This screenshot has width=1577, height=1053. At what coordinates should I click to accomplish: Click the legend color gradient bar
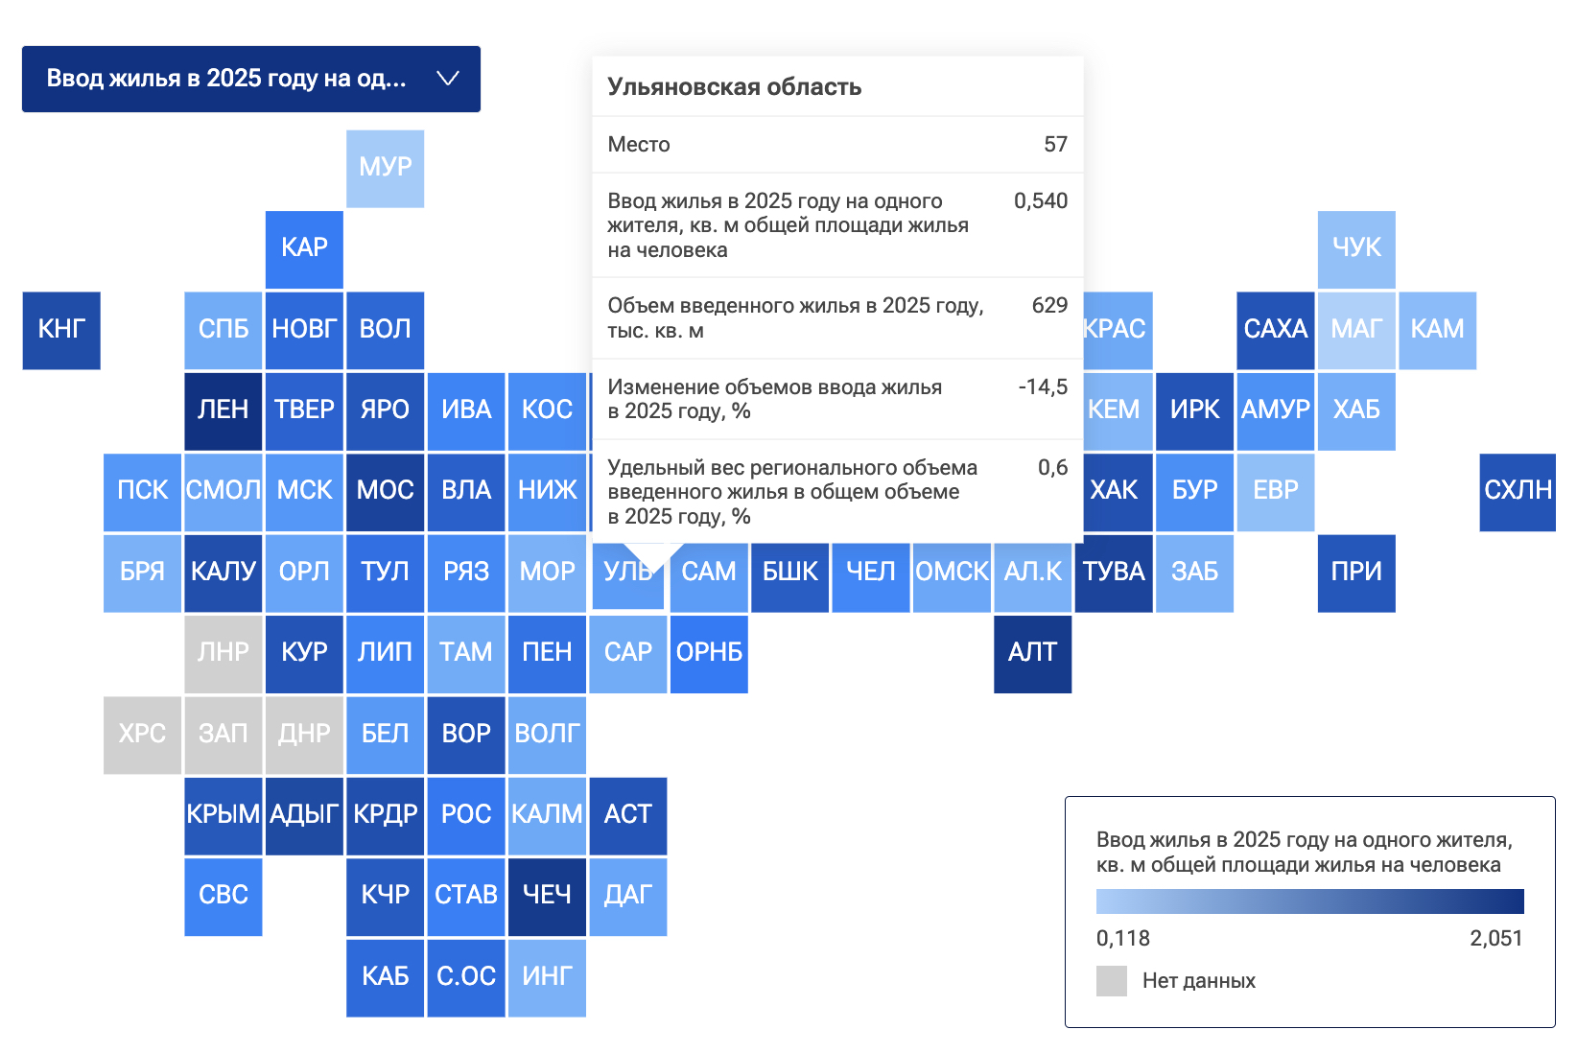coord(1309,901)
